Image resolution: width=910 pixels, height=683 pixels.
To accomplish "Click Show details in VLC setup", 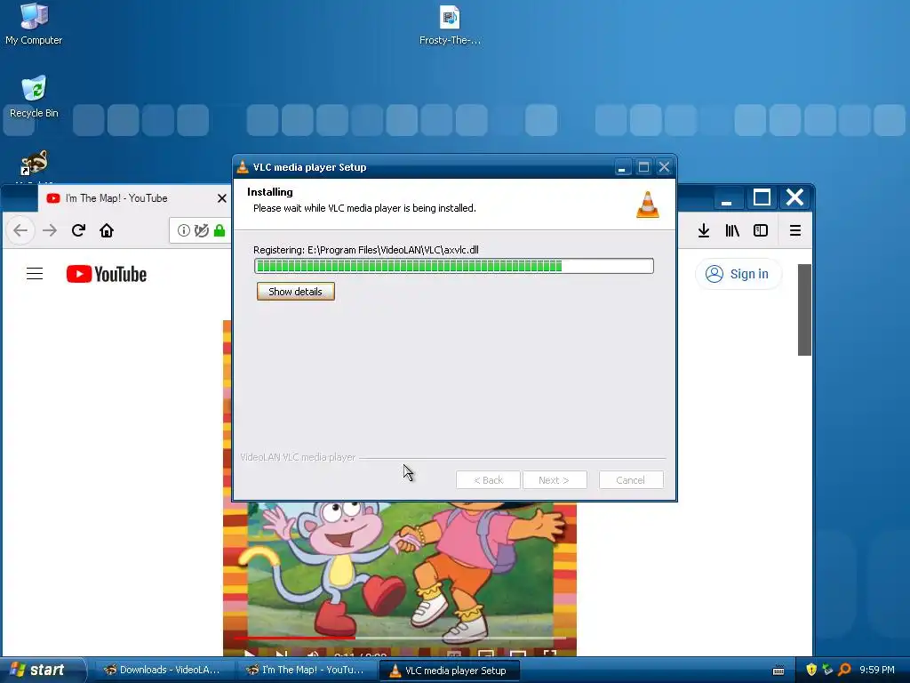I will pyautogui.click(x=295, y=292).
